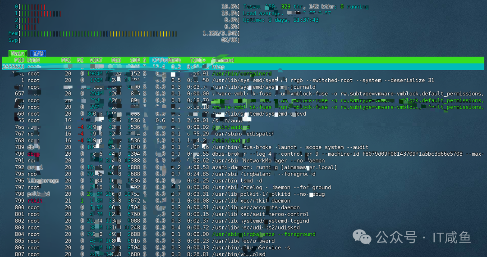Select the udisksd process row
This screenshot has height=257, width=487.
point(243,228)
